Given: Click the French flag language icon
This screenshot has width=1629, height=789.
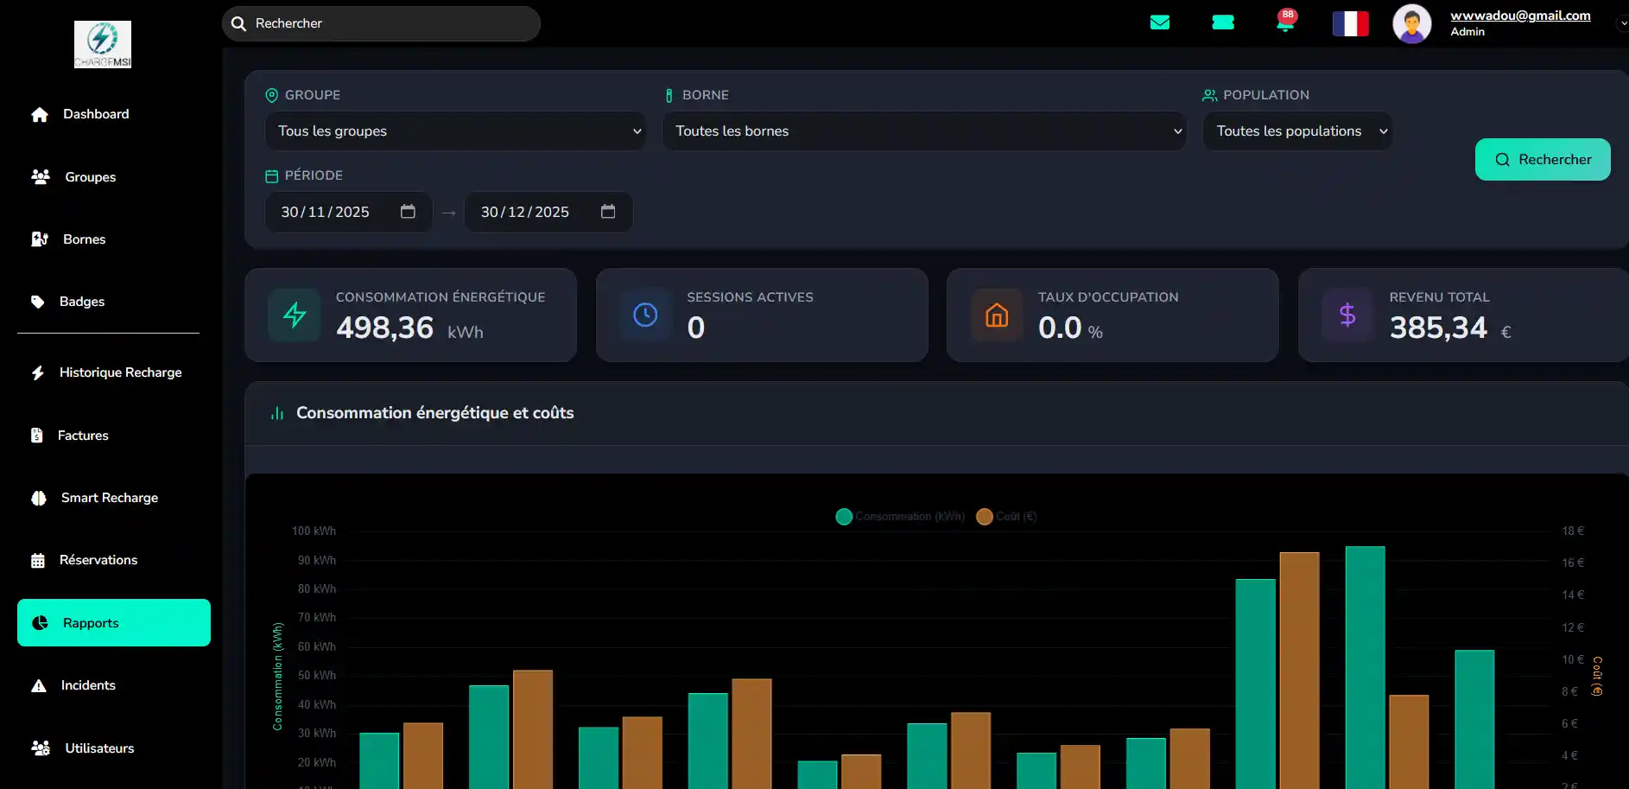Looking at the screenshot, I should tap(1350, 23).
